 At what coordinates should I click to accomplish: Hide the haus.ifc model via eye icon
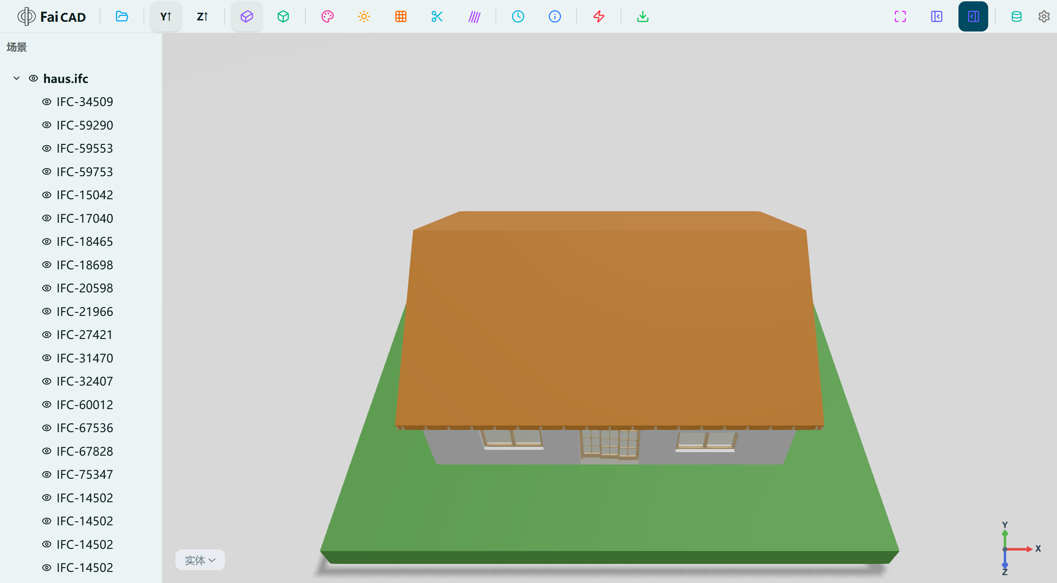pyautogui.click(x=33, y=78)
